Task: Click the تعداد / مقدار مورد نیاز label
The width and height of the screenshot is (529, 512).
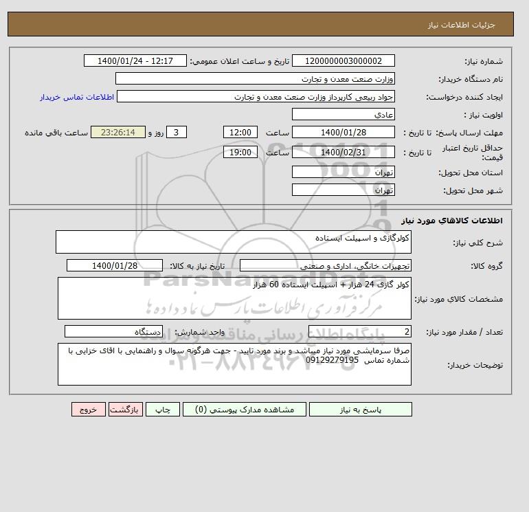Action: (x=464, y=333)
